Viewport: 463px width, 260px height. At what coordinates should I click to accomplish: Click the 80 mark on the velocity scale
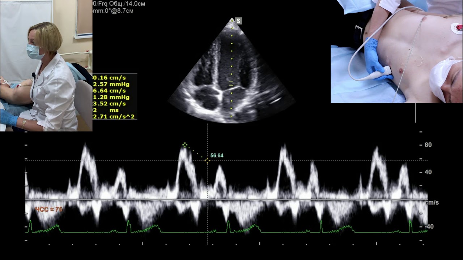tap(428, 145)
